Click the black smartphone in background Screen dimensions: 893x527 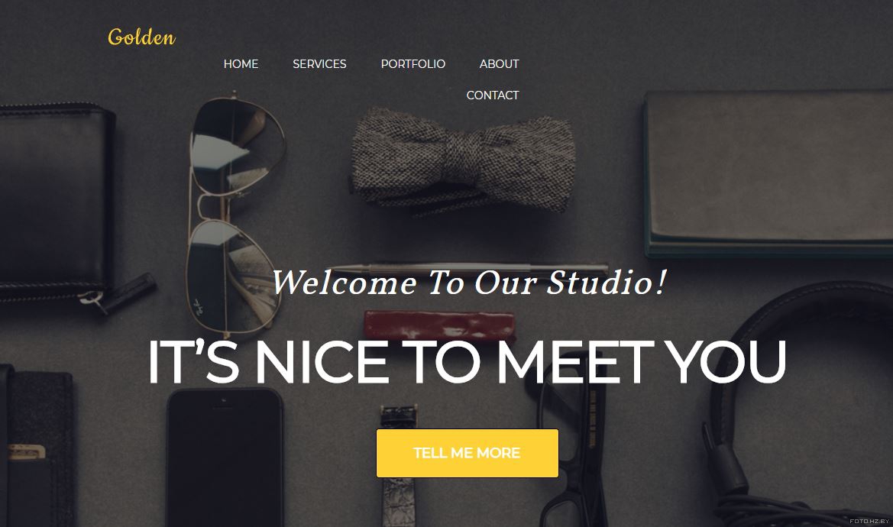pos(225,457)
